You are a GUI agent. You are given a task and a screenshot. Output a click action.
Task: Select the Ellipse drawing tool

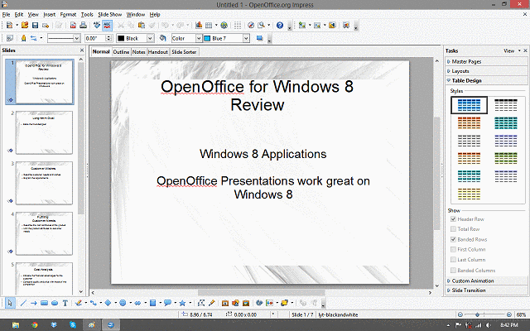pos(55,303)
